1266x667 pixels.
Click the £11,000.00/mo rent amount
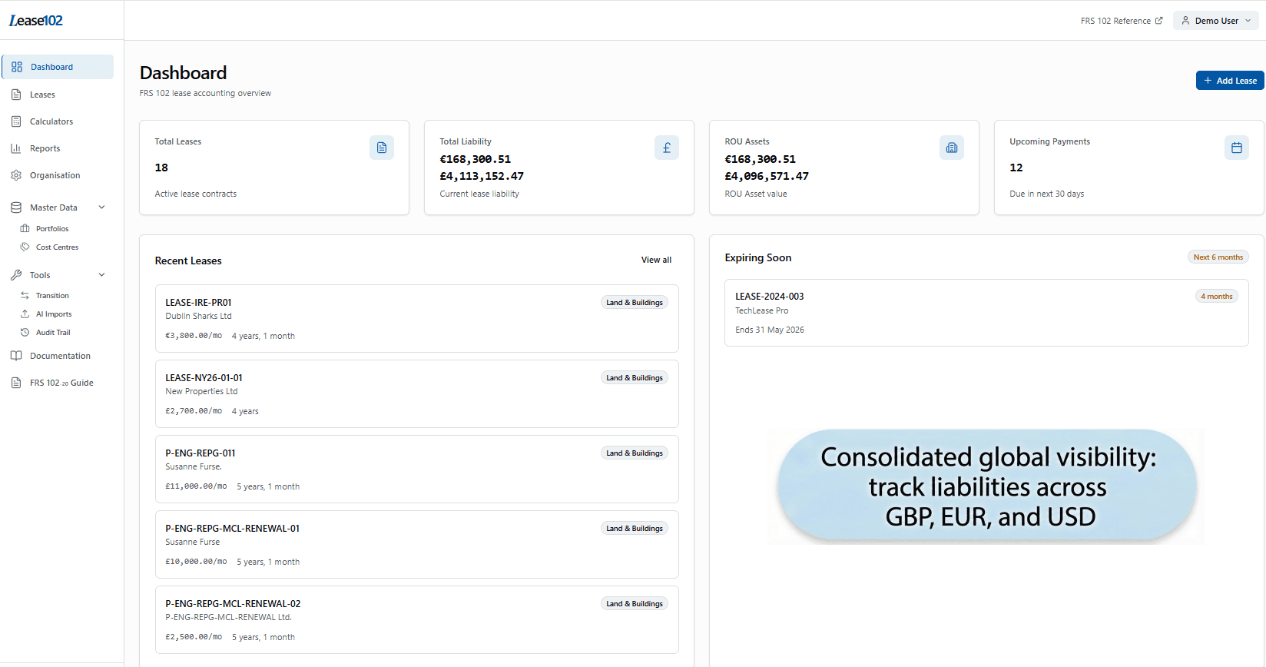(196, 486)
